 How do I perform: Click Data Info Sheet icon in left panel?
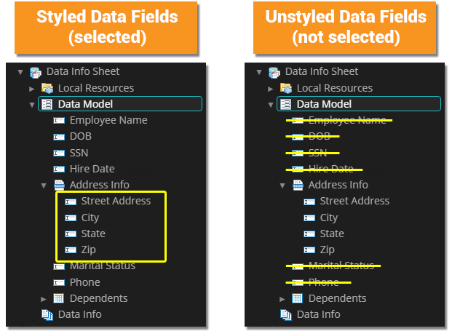coord(35,72)
